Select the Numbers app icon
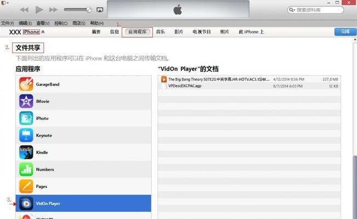This screenshot has height=219, width=357. pos(26,169)
